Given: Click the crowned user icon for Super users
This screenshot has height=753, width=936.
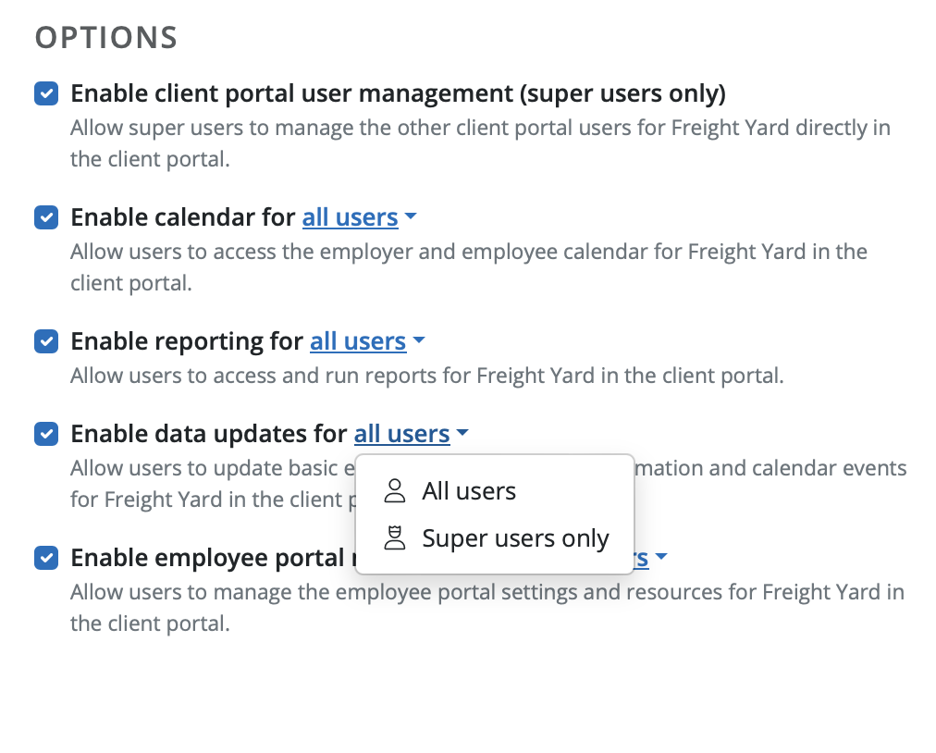Looking at the screenshot, I should (x=395, y=537).
